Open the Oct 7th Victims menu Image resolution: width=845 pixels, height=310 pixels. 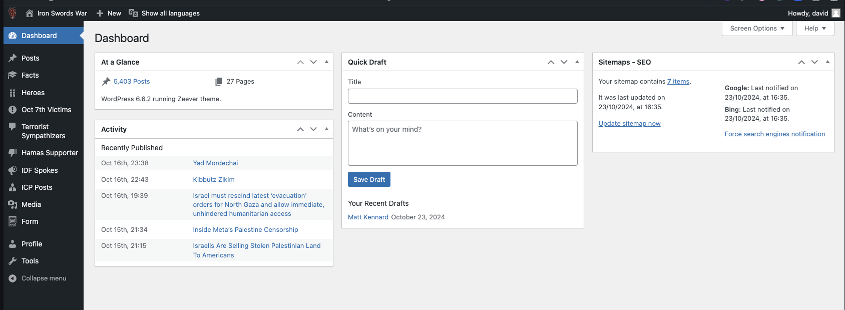(46, 110)
